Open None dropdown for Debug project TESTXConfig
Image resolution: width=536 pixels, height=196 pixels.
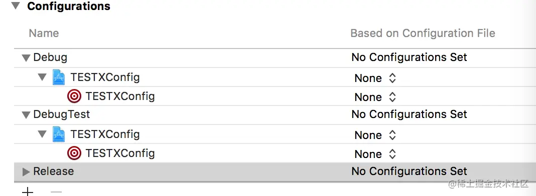click(x=375, y=78)
